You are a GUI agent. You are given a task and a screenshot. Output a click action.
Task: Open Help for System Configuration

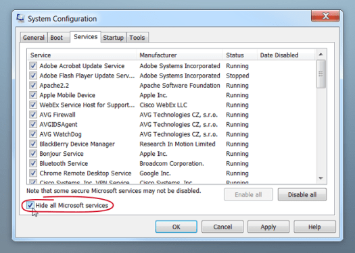coord(314,227)
